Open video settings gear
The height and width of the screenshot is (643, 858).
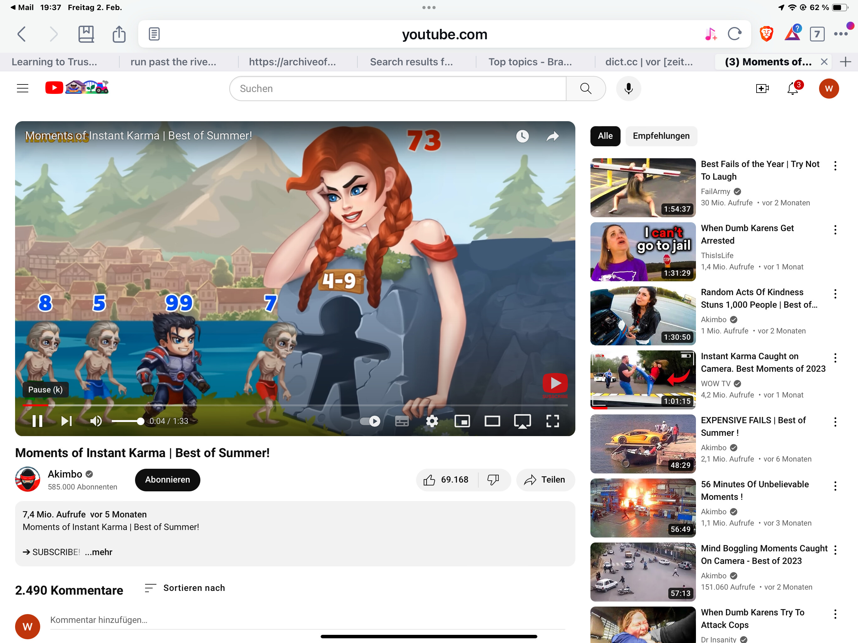click(432, 421)
